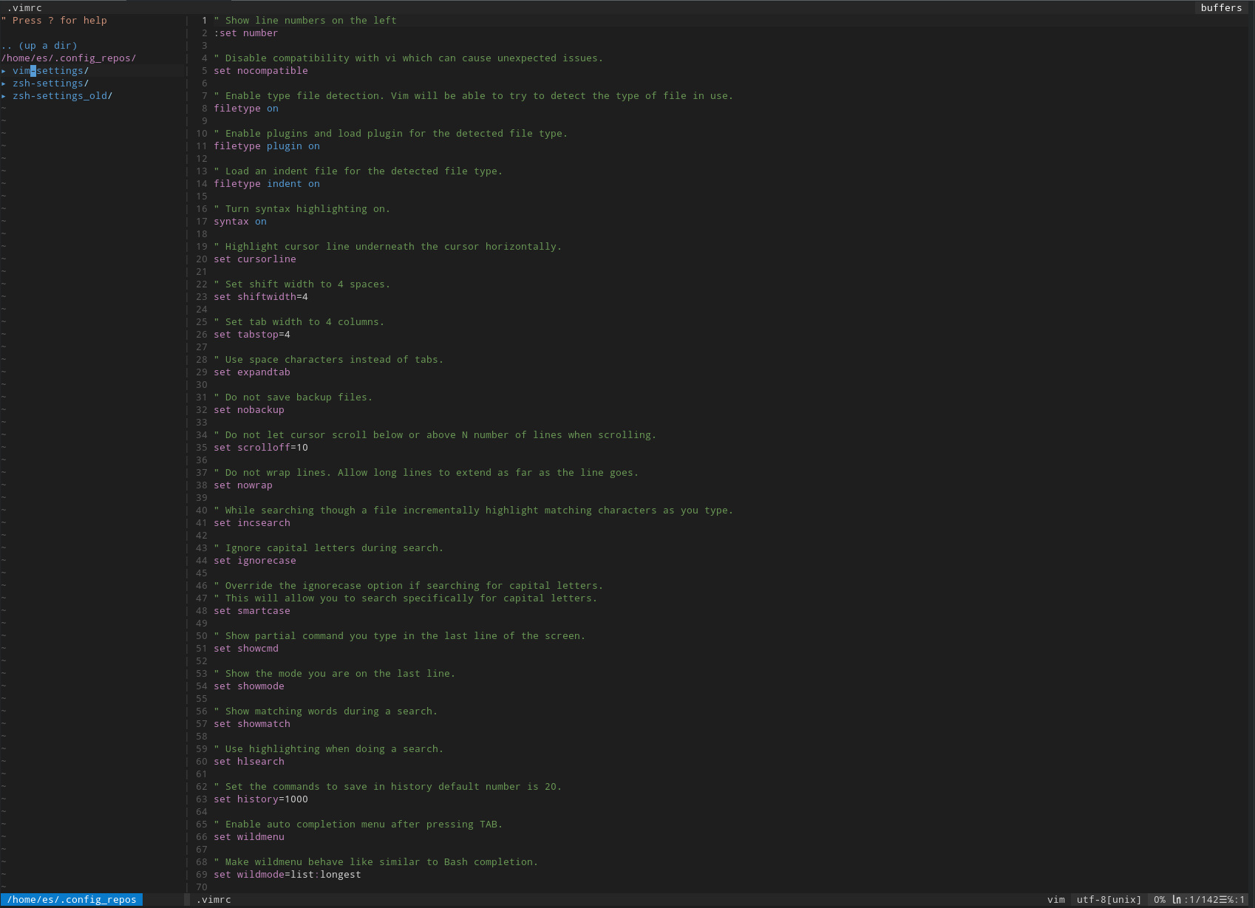Screen dimensions: 1255x908
Task: Click the buffers label in tabline
Action: (x=1221, y=8)
